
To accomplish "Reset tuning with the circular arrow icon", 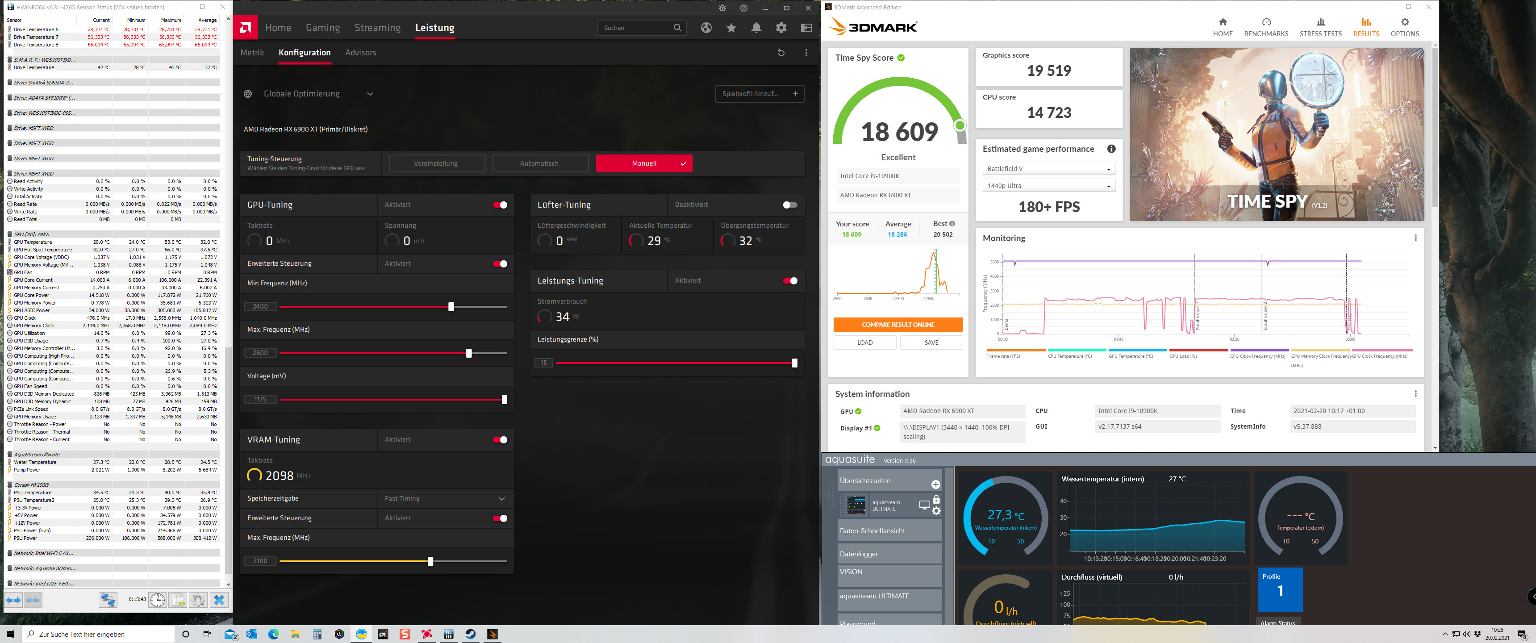I will click(781, 53).
